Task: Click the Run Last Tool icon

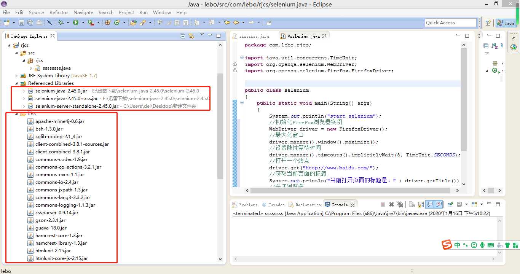Action: coord(91,23)
